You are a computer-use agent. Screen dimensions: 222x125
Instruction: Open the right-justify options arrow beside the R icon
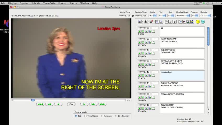[x=154, y=22]
